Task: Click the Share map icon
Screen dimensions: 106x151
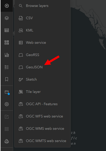Action: tap(7, 117)
